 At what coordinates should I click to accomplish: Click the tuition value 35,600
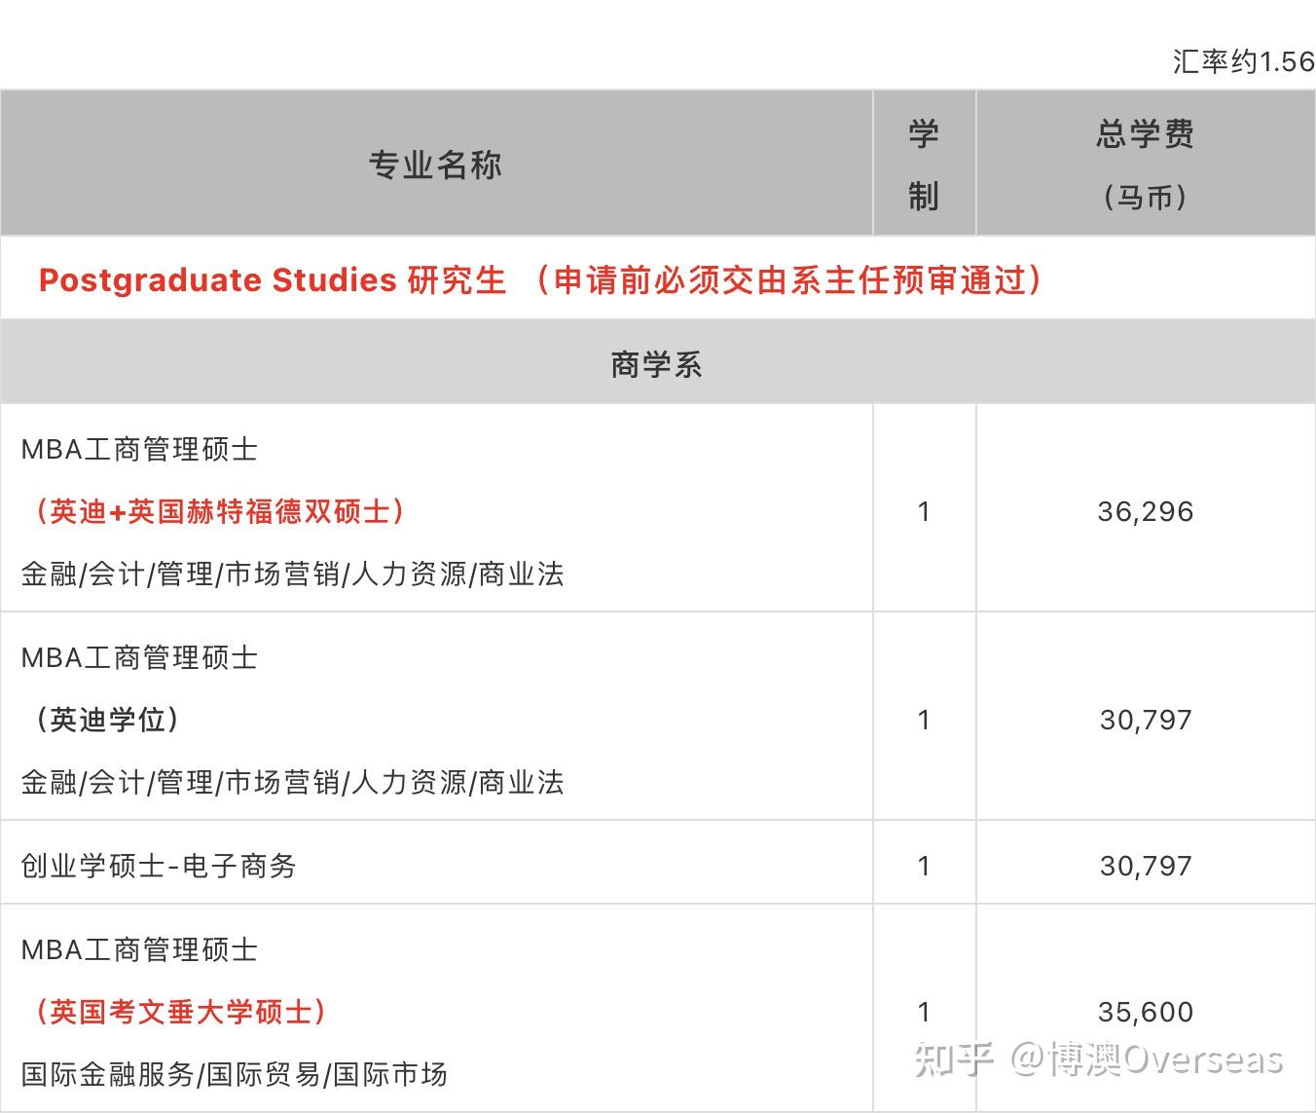[1146, 1012]
